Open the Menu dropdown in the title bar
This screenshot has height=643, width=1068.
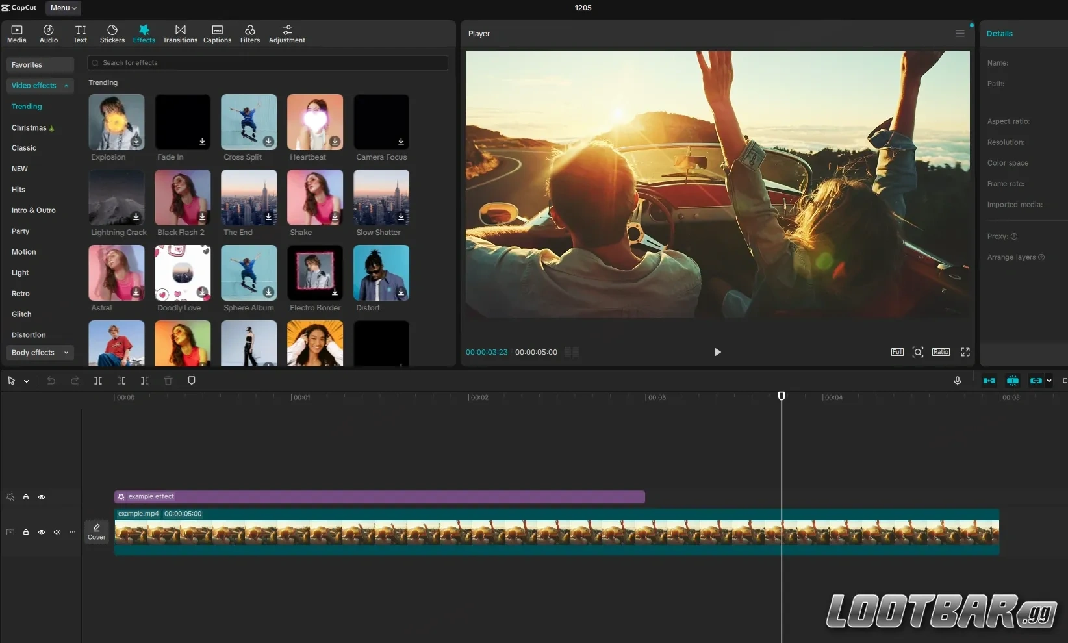pos(63,8)
